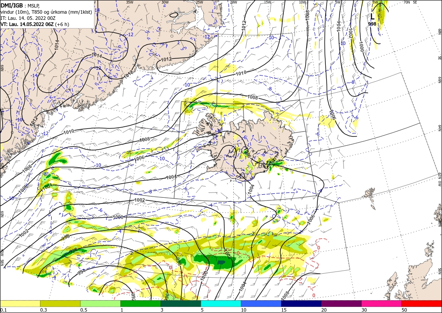The height and width of the screenshot is (313, 442).
Task: Select the "VT: Lau. 14.05.2022 06Z (+6 h)" line
Action: [34, 24]
